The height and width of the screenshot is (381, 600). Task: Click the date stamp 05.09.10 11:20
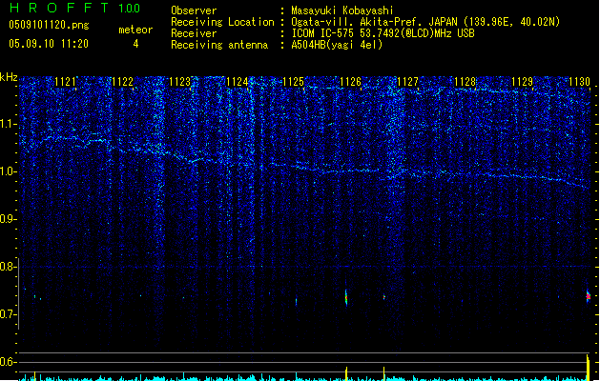49,44
